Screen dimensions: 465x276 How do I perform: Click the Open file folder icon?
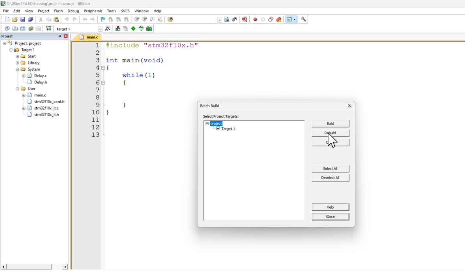pos(15,19)
